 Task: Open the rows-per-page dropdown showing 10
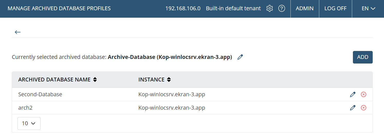pyautogui.click(x=29, y=123)
